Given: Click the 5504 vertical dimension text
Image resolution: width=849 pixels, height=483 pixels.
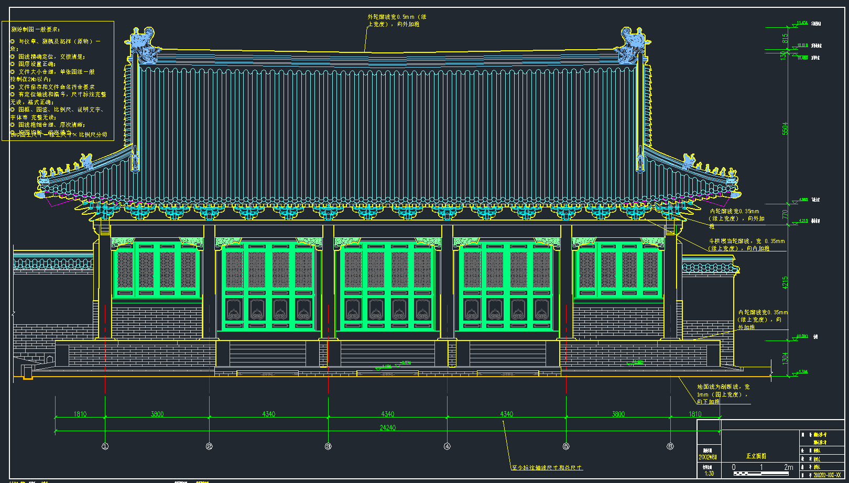Looking at the screenshot, I should [x=785, y=128].
